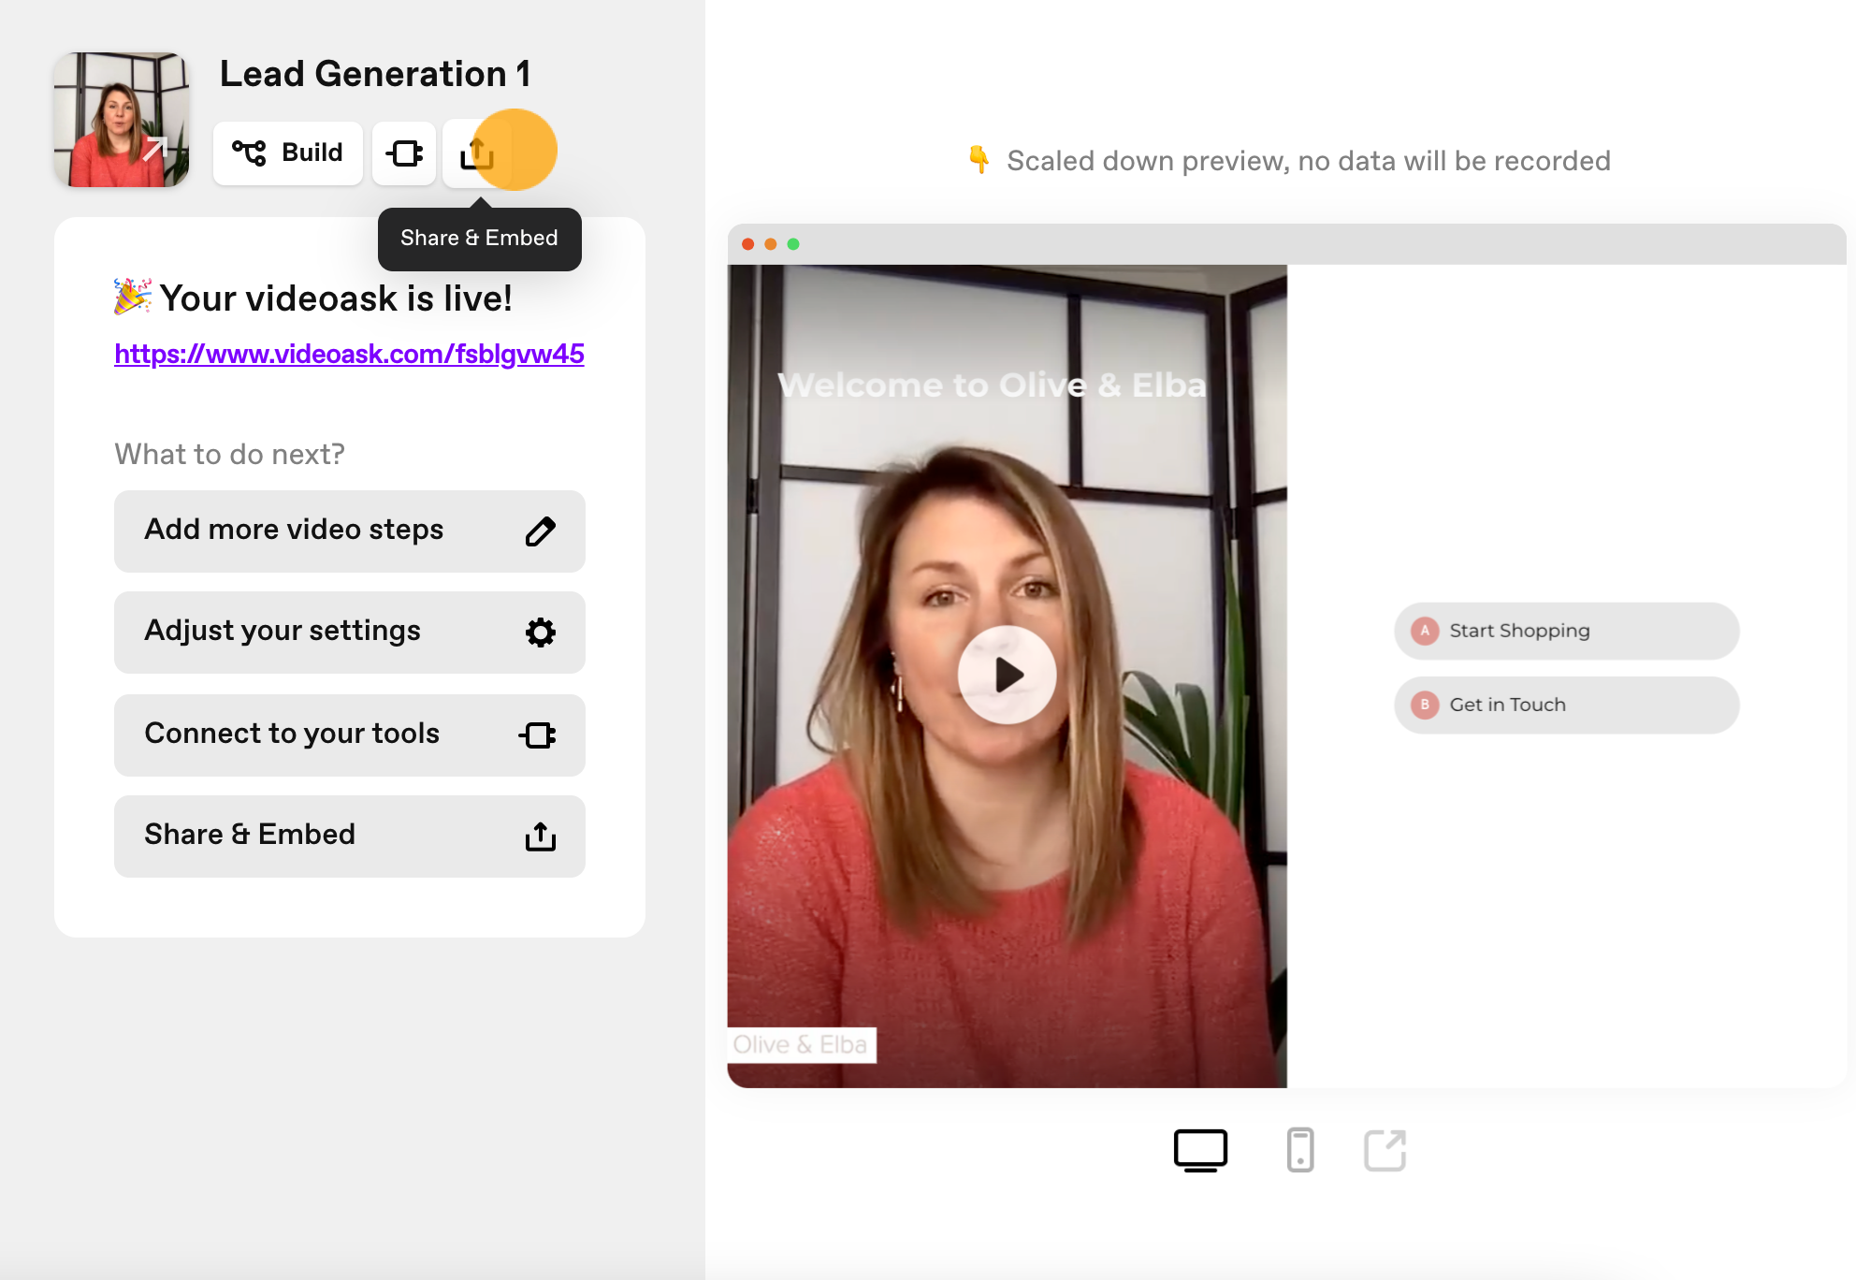Click the Olive & Elba video caption
This screenshot has height=1280, width=1856.
pyautogui.click(x=801, y=1044)
